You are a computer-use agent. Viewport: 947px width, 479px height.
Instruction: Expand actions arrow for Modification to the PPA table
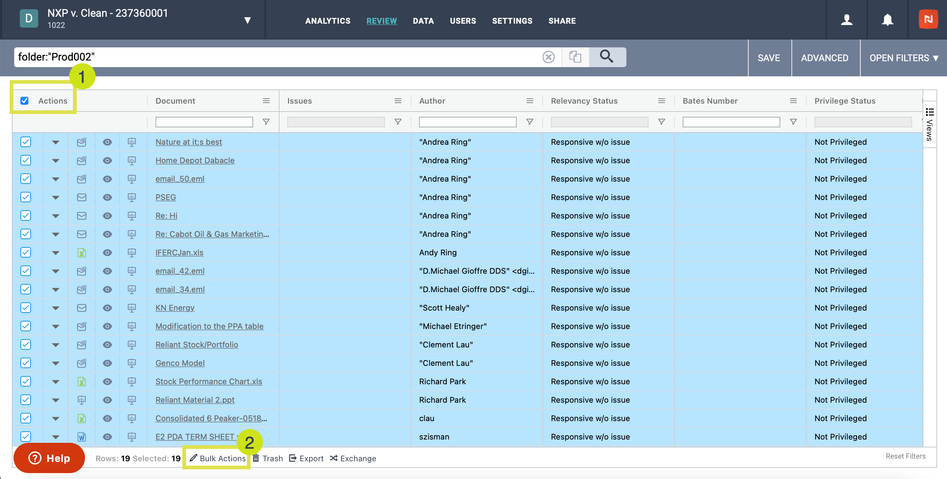coord(55,327)
